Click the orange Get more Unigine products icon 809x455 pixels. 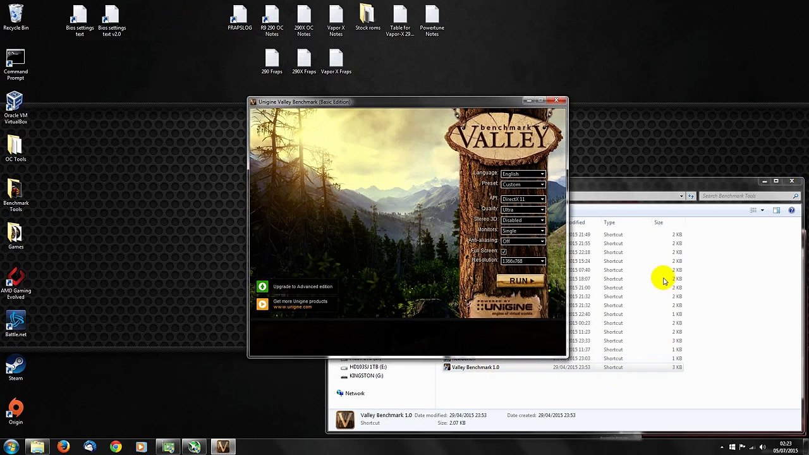tap(262, 304)
